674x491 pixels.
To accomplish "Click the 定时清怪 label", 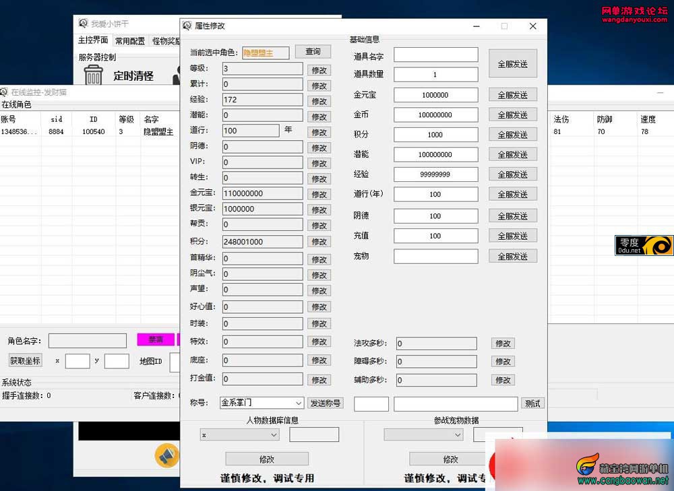I will click(133, 76).
